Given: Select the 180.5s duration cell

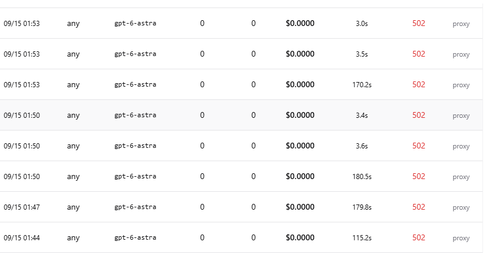Looking at the screenshot, I should (x=362, y=177).
